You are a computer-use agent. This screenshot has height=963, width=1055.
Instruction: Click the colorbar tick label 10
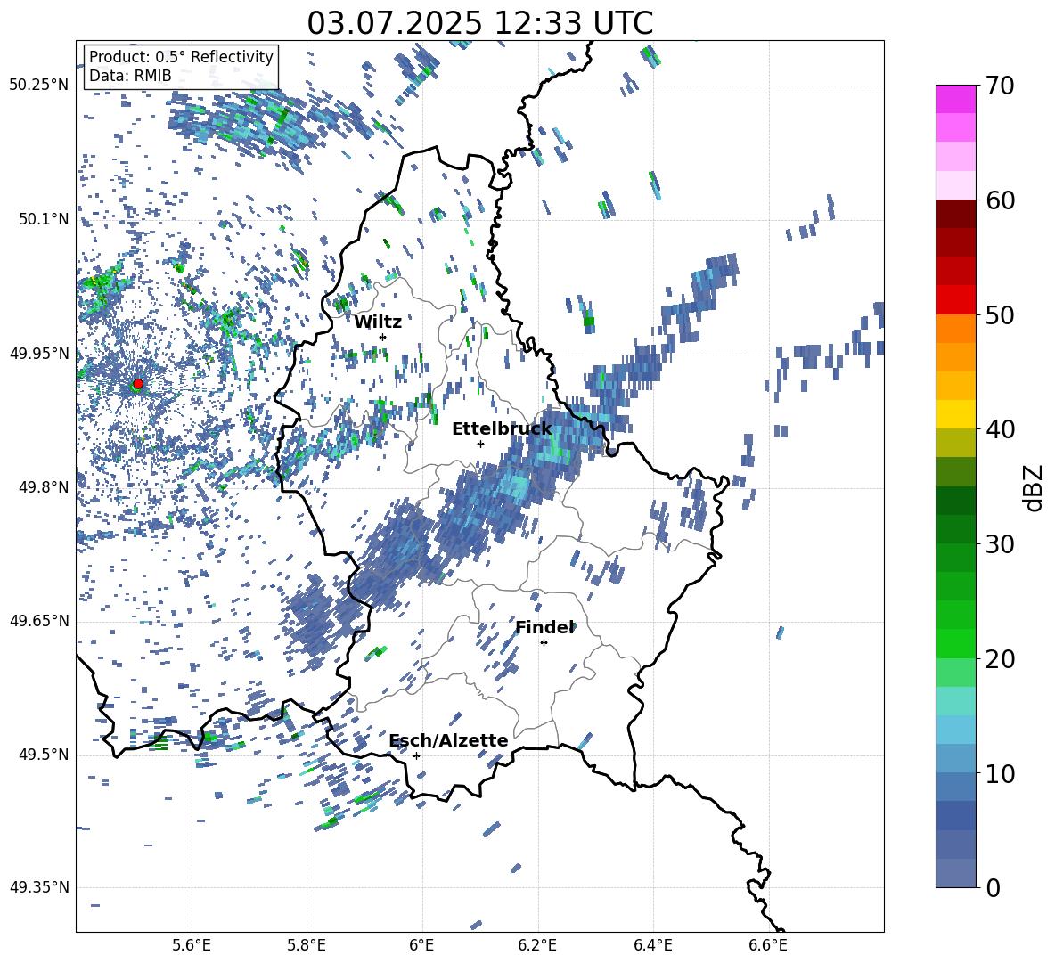[x=1001, y=773]
